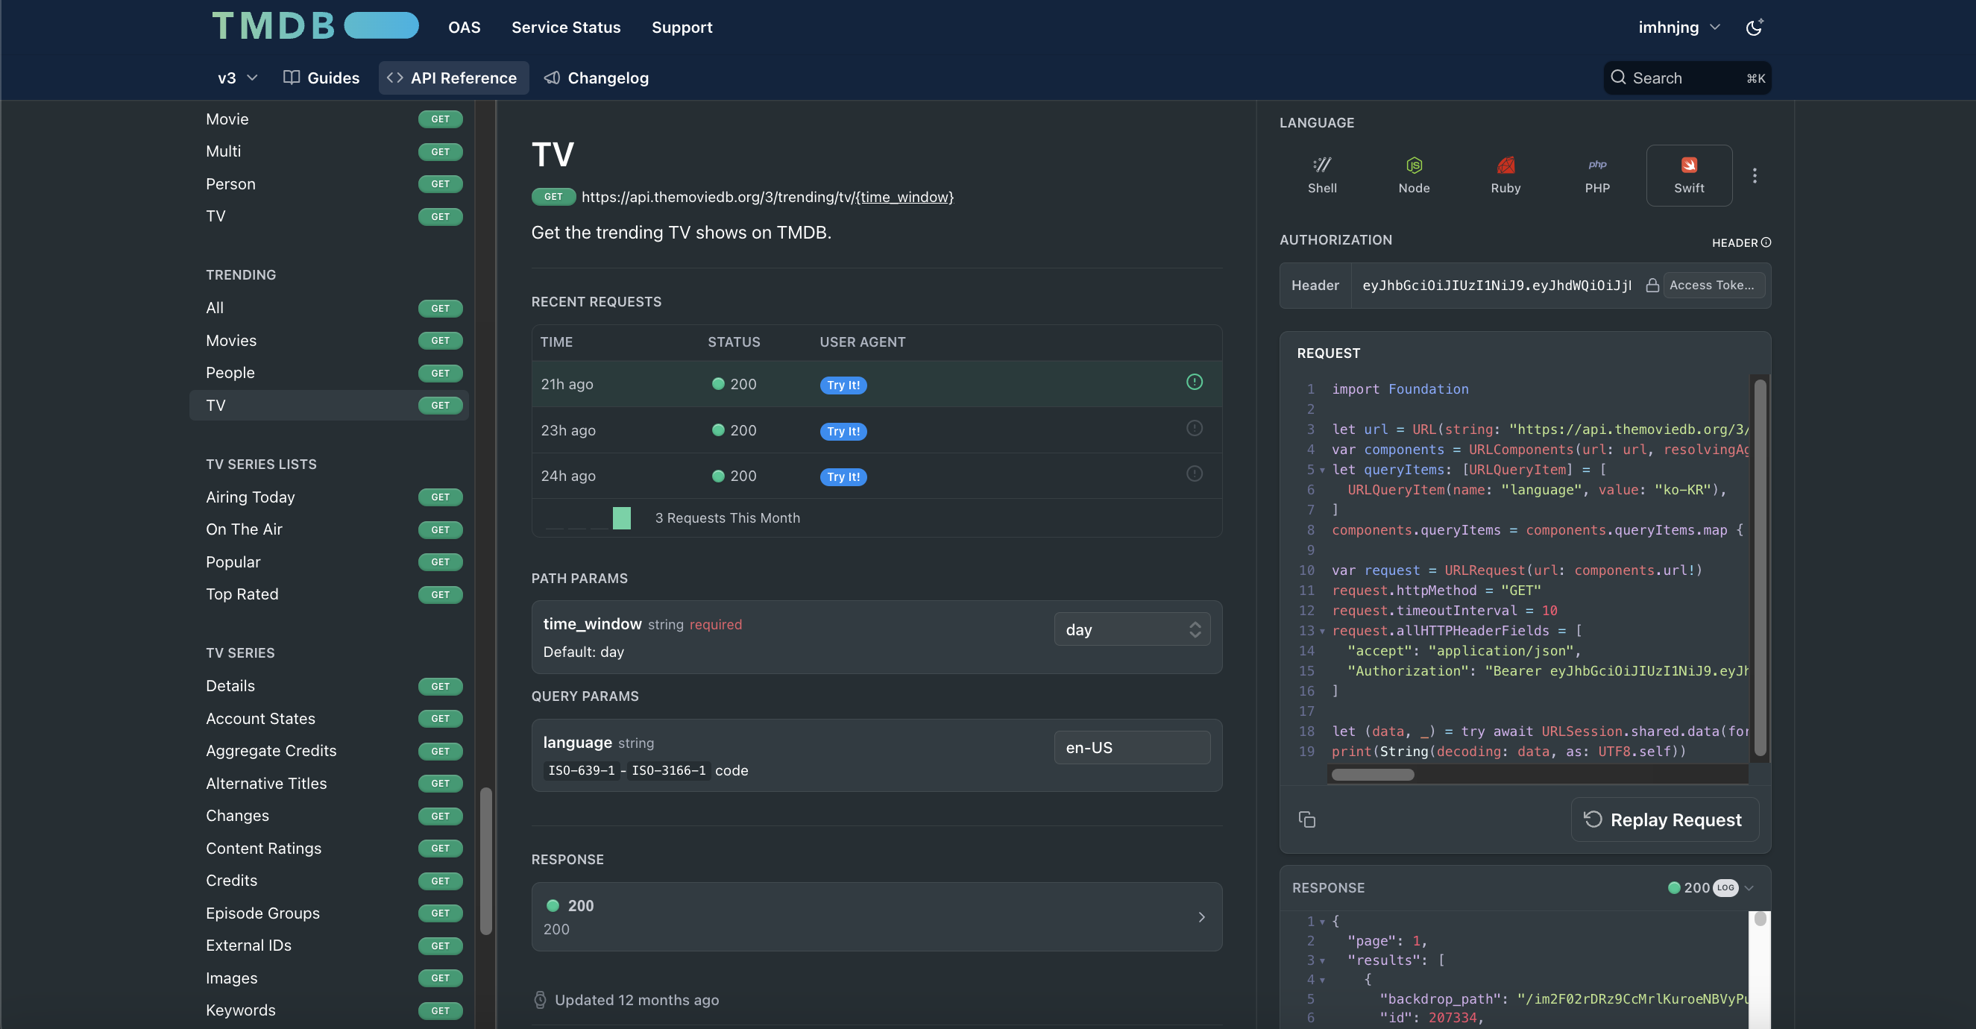Click the lock icon in authorization field
Viewport: 1976px width, 1029px height.
(x=1652, y=286)
